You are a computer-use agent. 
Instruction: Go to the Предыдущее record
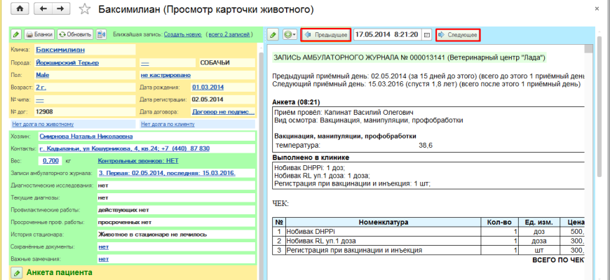pos(325,34)
